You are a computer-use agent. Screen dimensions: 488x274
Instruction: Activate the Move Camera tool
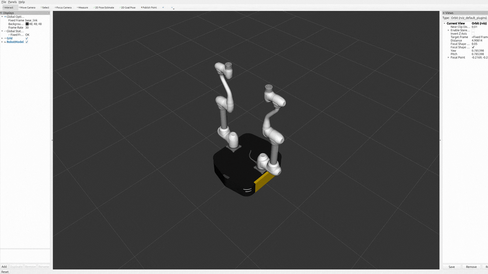(28, 8)
